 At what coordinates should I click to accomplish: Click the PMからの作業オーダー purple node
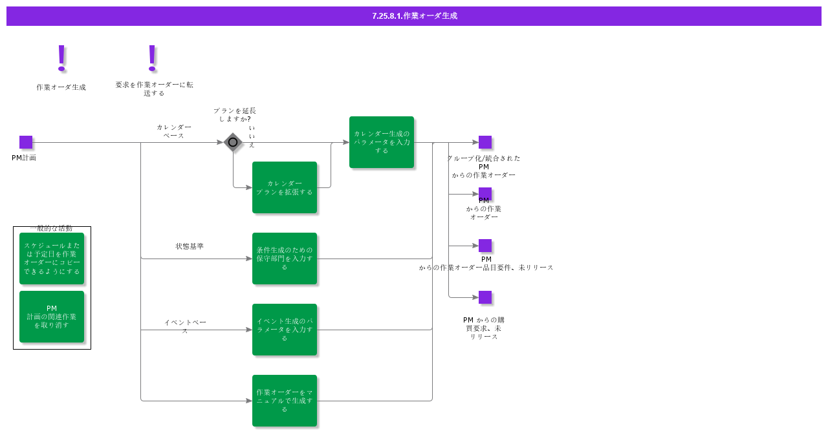click(485, 193)
